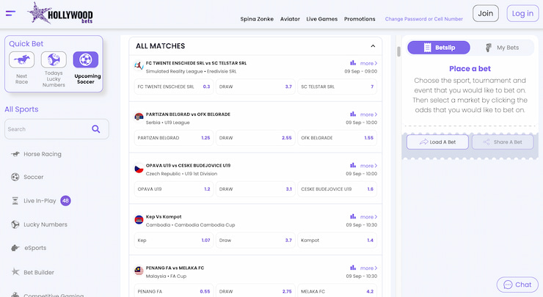
Task: Open Aviator in top menu
Action: click(290, 19)
